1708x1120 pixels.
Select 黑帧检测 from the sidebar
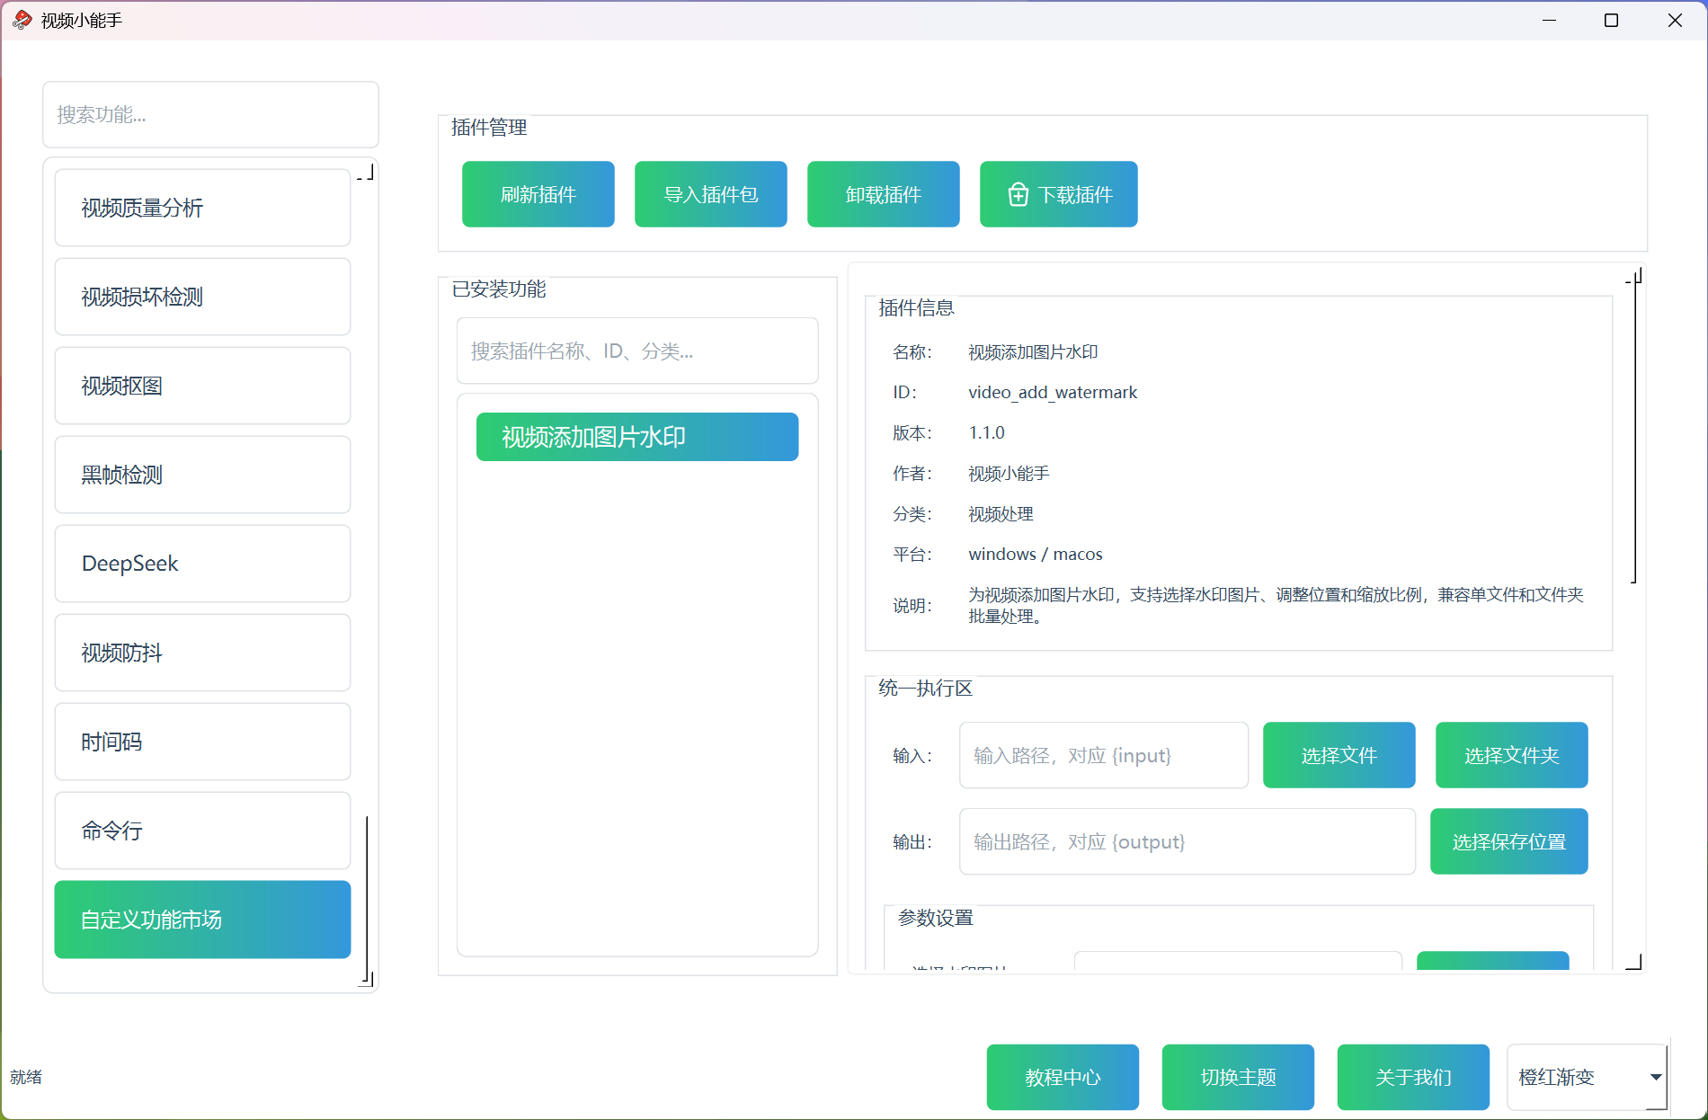click(x=202, y=475)
